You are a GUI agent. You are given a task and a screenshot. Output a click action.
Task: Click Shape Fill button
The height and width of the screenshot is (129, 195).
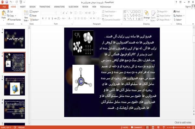(x=162, y=12)
